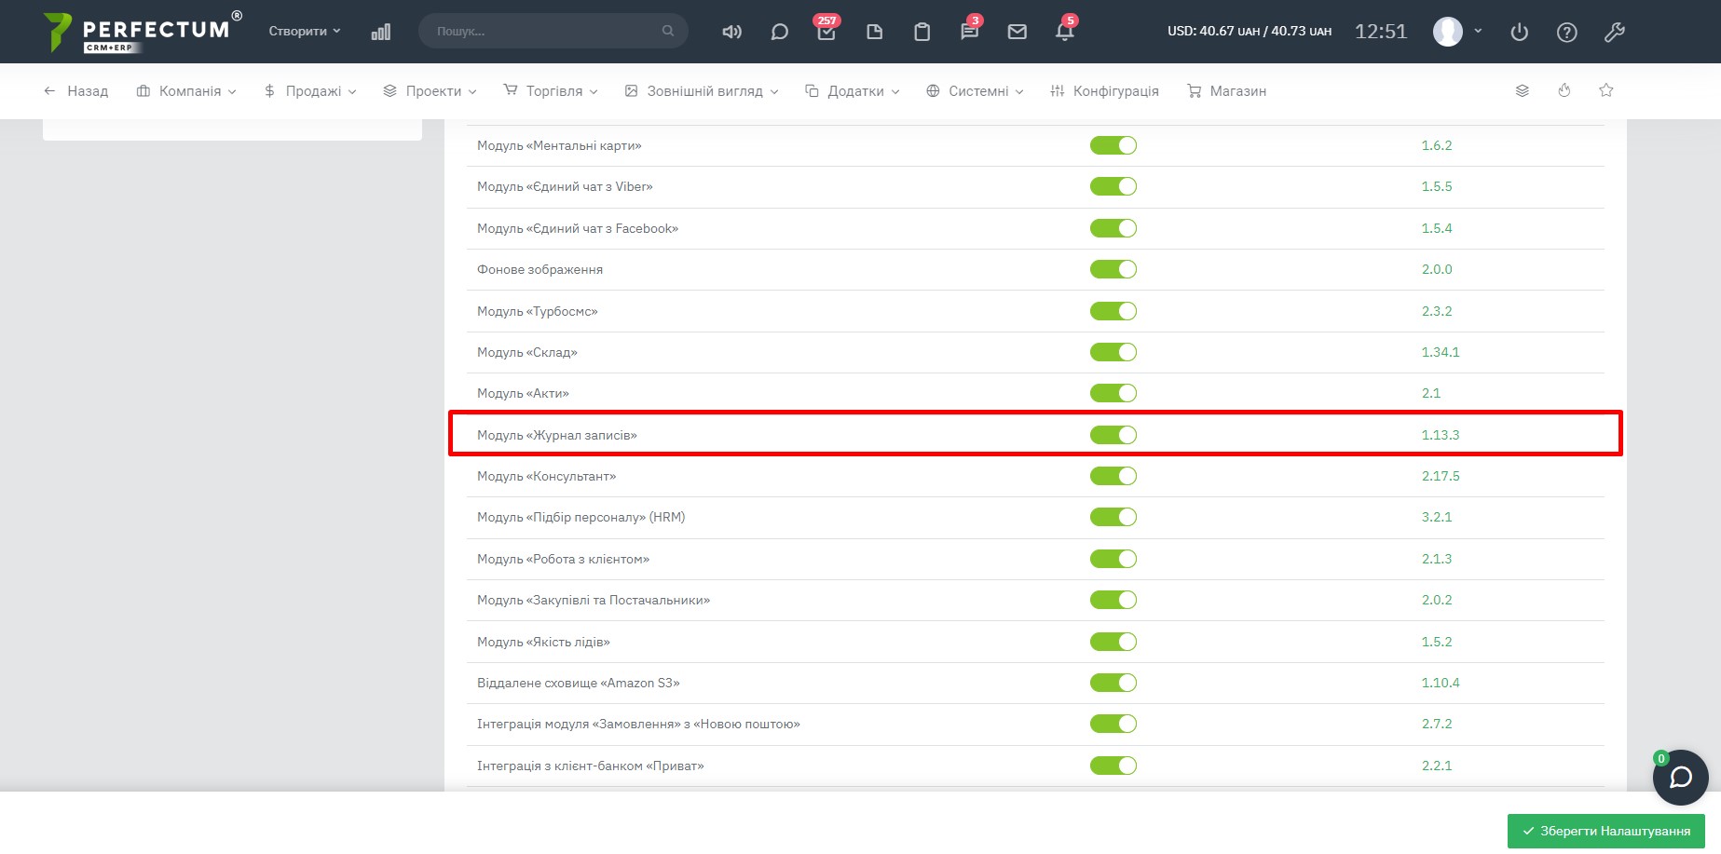
Task: Open the floating chat bubble widget
Action: pyautogui.click(x=1680, y=778)
